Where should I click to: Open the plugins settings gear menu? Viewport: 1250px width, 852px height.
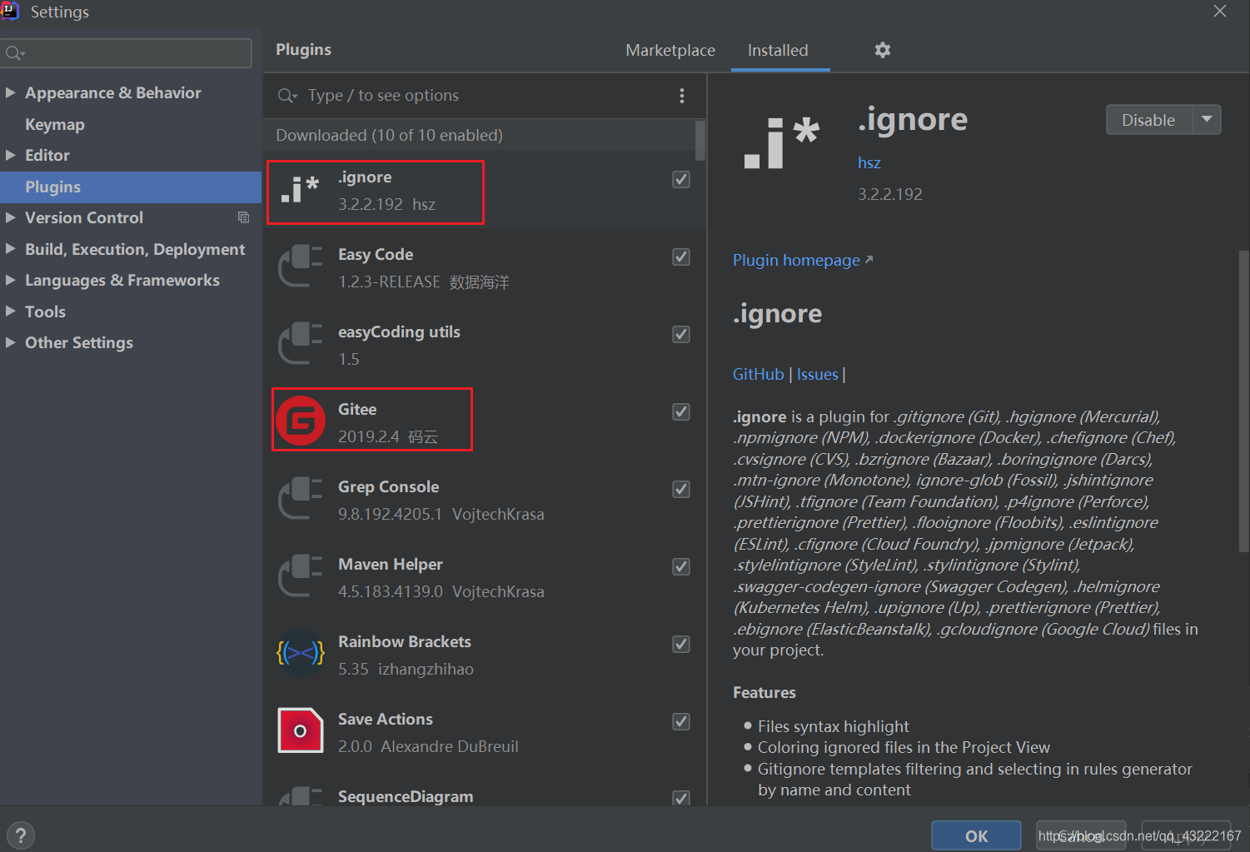[883, 50]
